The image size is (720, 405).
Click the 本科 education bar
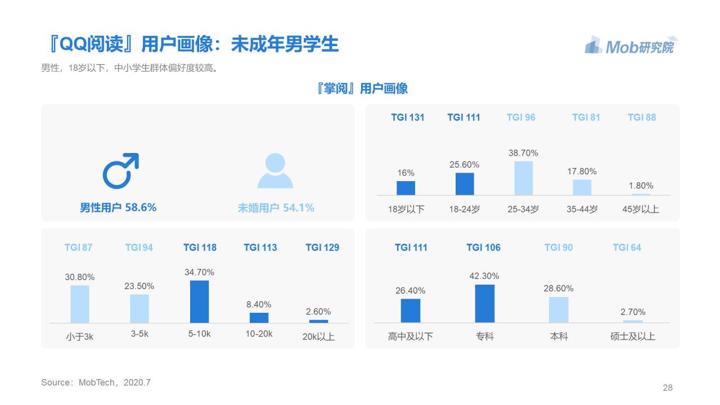[x=559, y=309]
